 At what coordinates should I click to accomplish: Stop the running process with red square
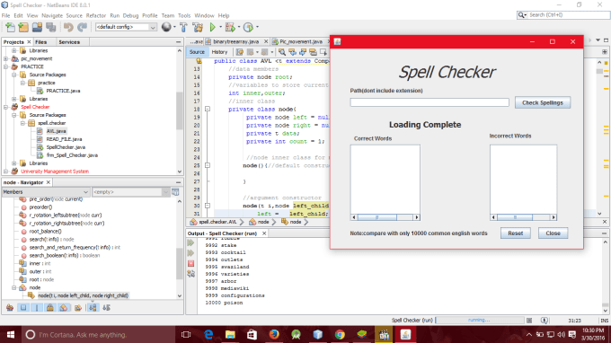pos(190,264)
